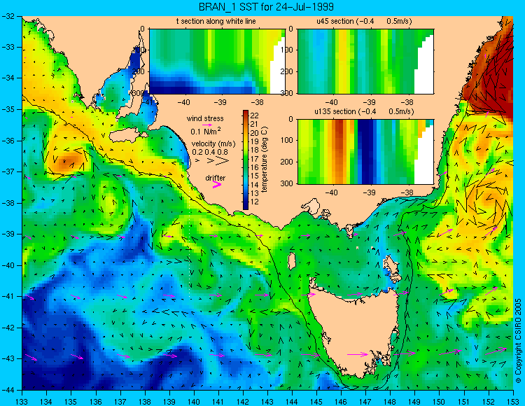Screen dimensions: 525x406
Task: Click the temperature color scale bar
Action: 246,160
